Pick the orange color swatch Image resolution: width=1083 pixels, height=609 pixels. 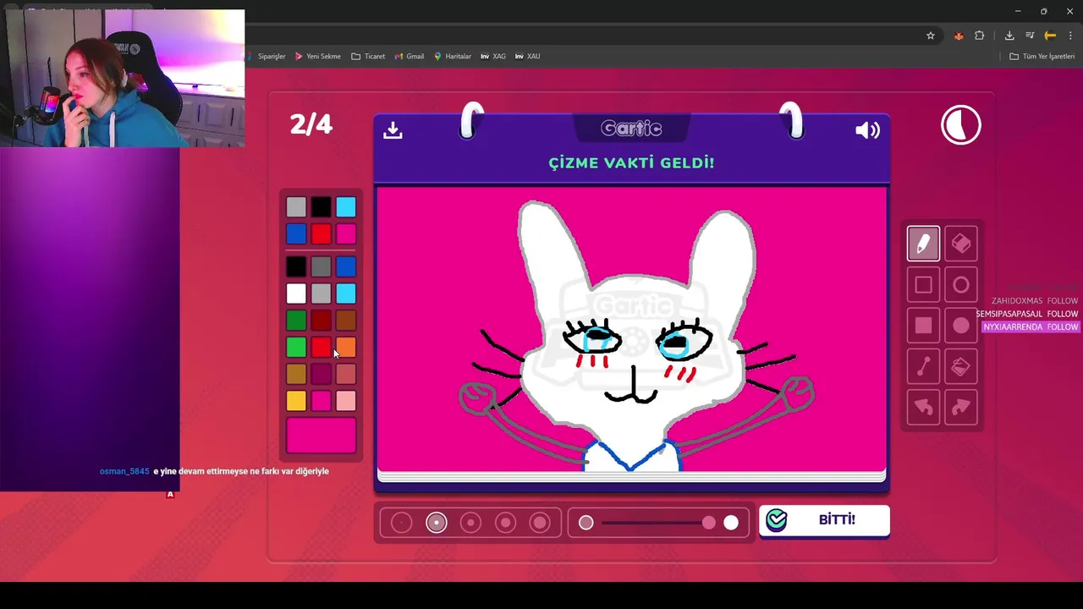click(x=346, y=347)
